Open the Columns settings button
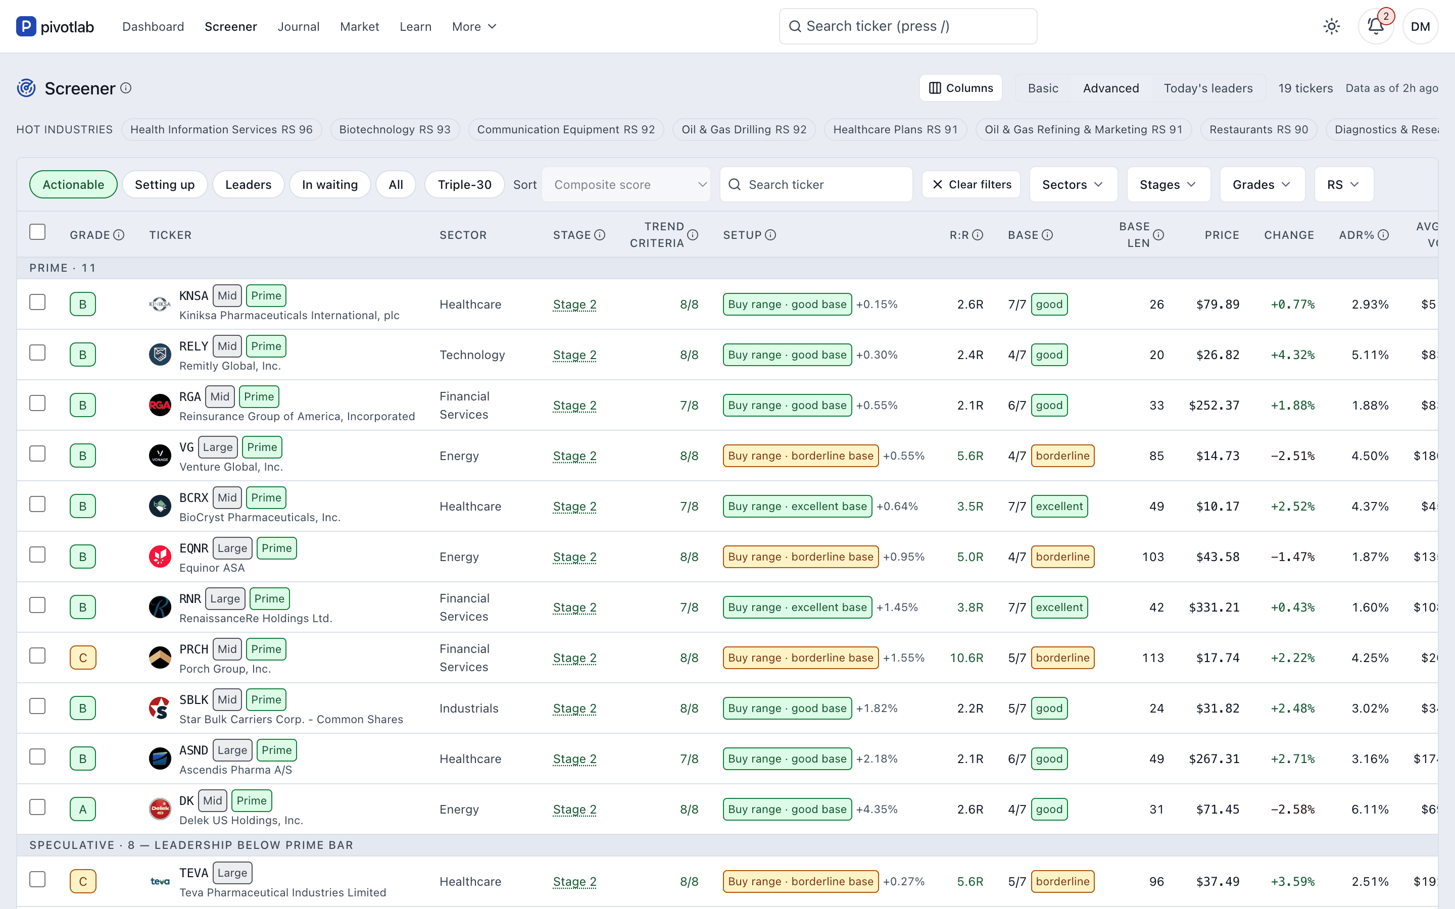The width and height of the screenshot is (1455, 909). click(x=960, y=88)
